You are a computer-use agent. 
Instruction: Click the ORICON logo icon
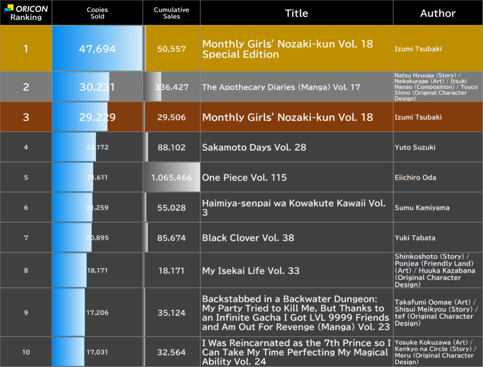pyautogui.click(x=8, y=8)
